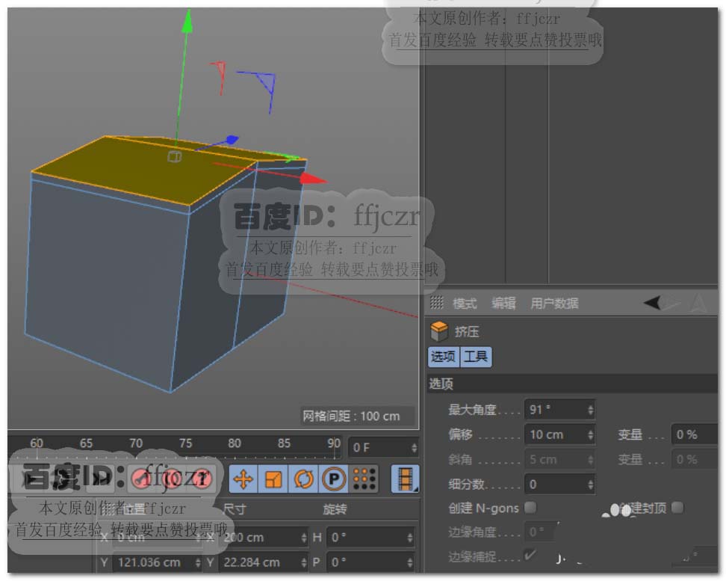Click frame 75 on the timeline ruler
This screenshot has height=581, width=726.
coord(185,443)
